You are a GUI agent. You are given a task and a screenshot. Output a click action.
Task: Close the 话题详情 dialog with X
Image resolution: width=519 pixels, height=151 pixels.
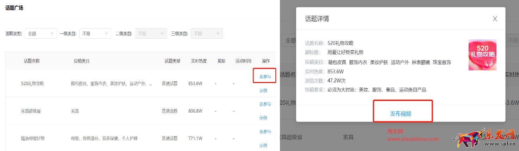tap(495, 19)
